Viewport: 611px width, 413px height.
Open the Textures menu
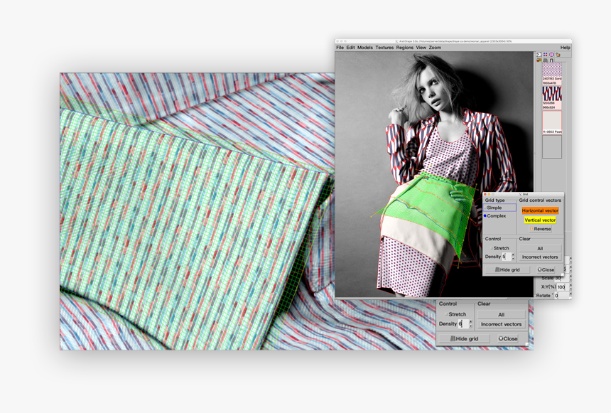[384, 48]
